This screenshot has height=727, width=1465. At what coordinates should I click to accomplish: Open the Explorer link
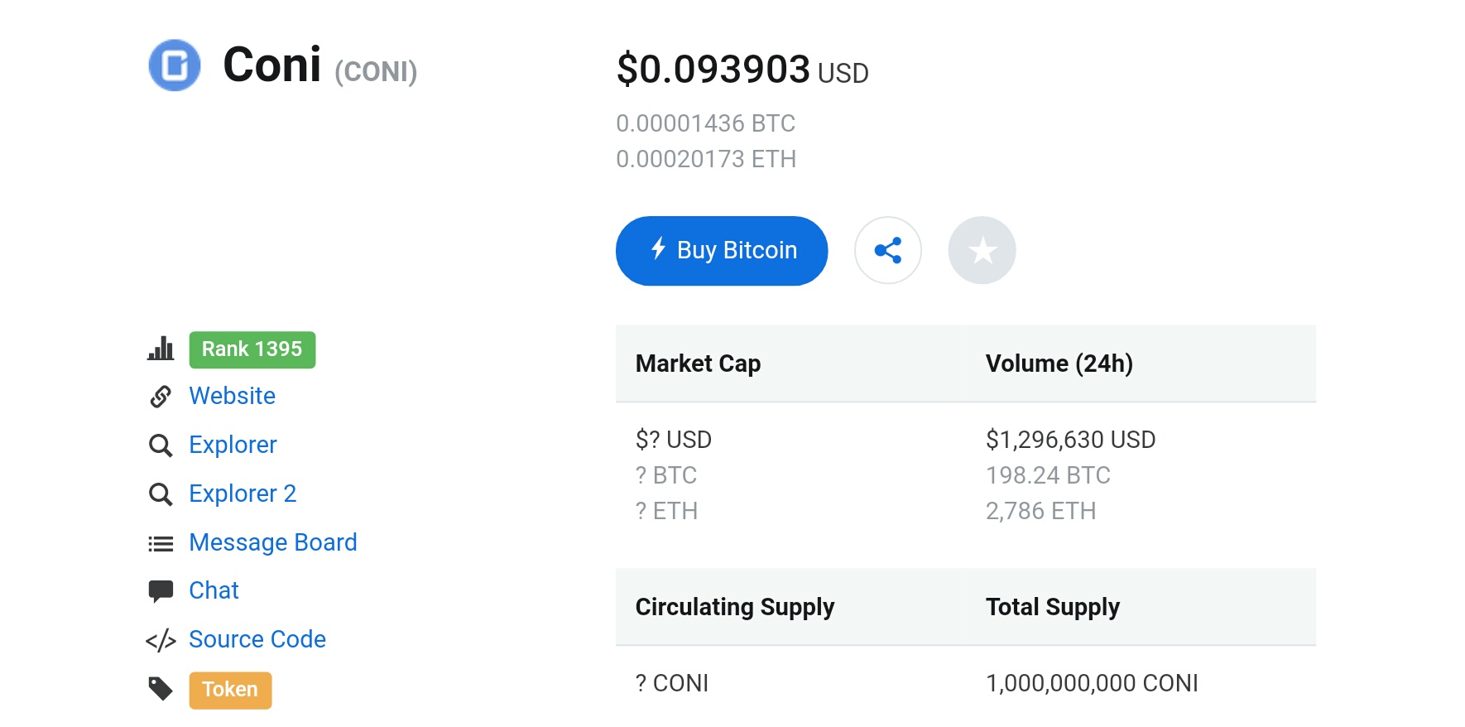233,445
